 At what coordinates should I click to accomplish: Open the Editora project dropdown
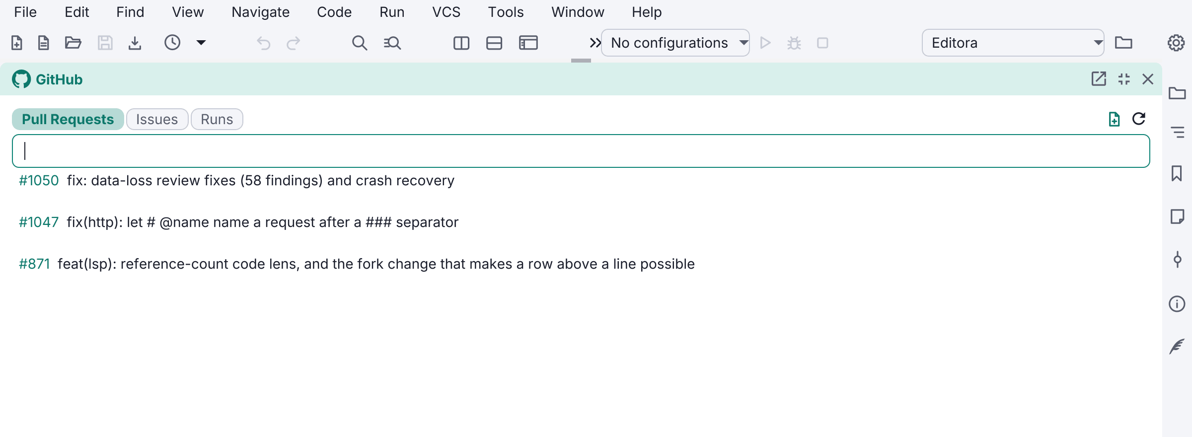tap(1013, 43)
